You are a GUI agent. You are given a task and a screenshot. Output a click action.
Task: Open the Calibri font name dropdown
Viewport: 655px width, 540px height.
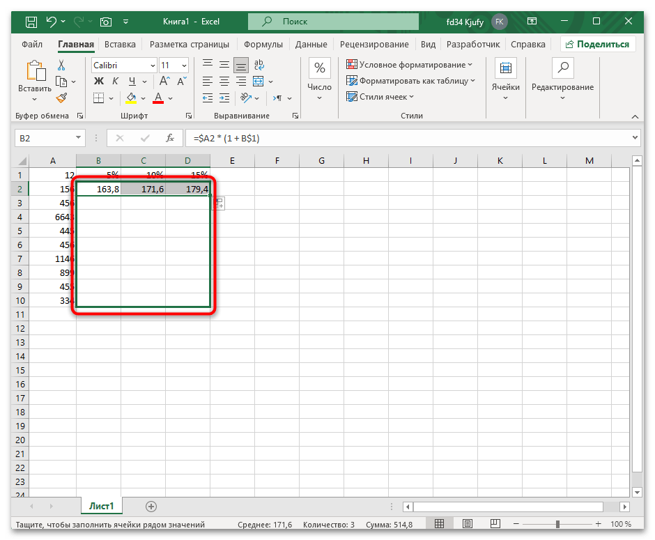pyautogui.click(x=153, y=65)
